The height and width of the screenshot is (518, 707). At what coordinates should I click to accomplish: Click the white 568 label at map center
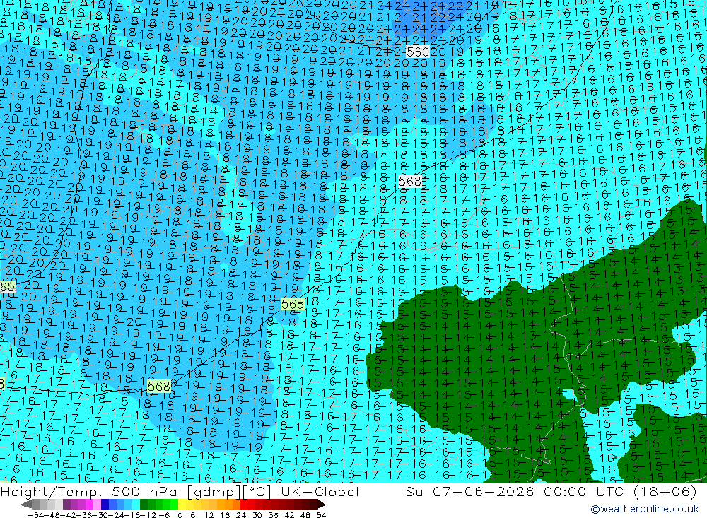point(410,181)
